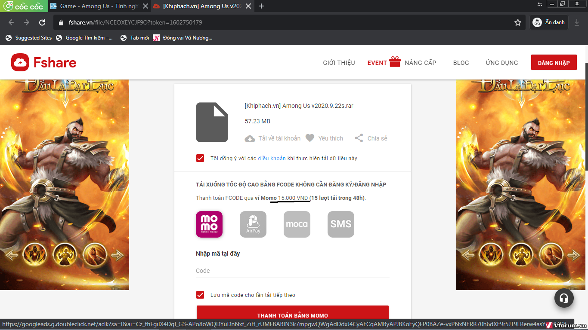Pick the Moca payment method
Screen dimensions: 588x330
click(297, 224)
